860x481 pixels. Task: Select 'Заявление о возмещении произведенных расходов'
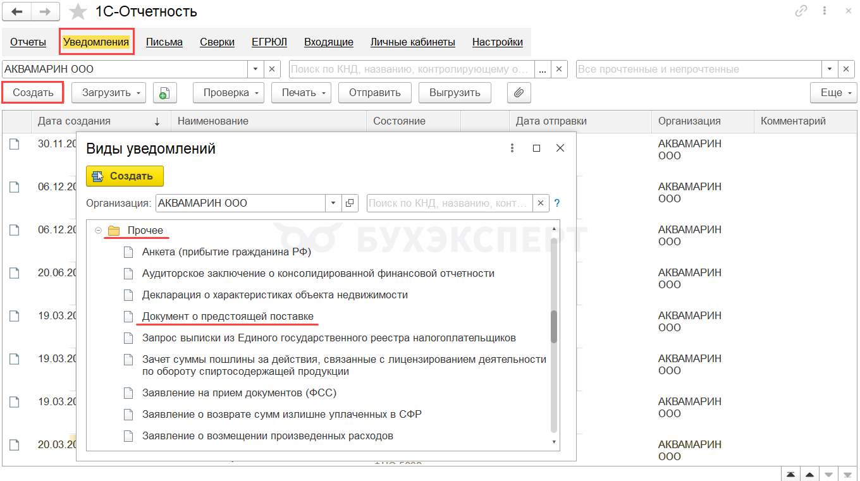coord(267,435)
